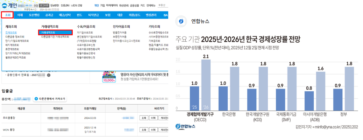Open 마이데이터 in the top navigation
Screen dimensions: 363x140
pos(112,5)
